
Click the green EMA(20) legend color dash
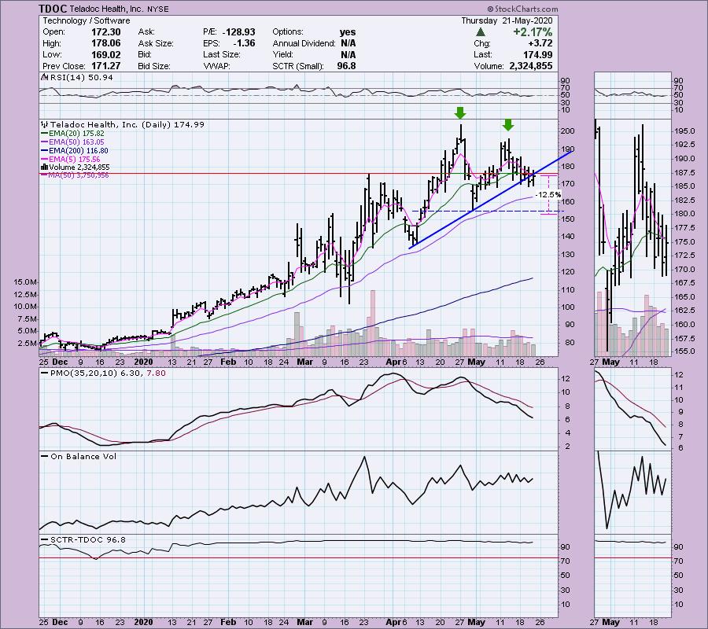click(44, 134)
